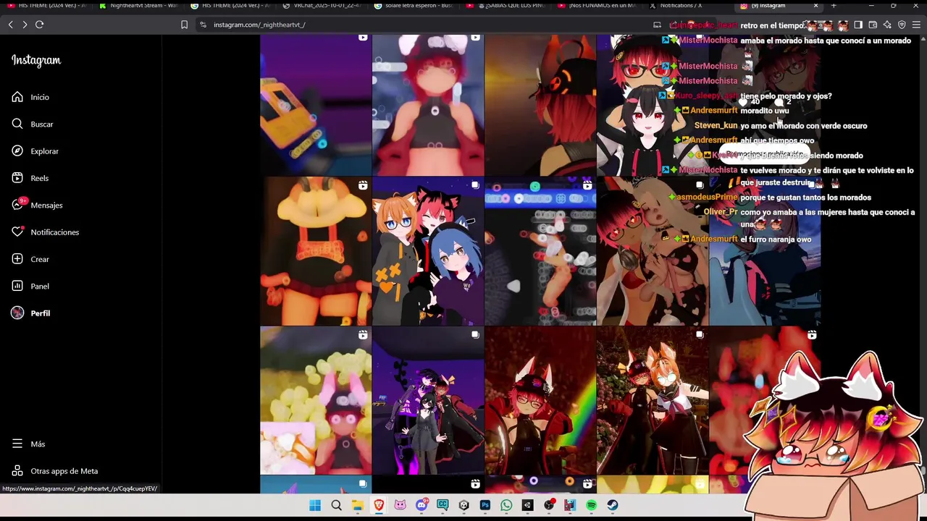Open the purple room group photo post
Viewport: 927px width, 521px height.
pos(428,401)
